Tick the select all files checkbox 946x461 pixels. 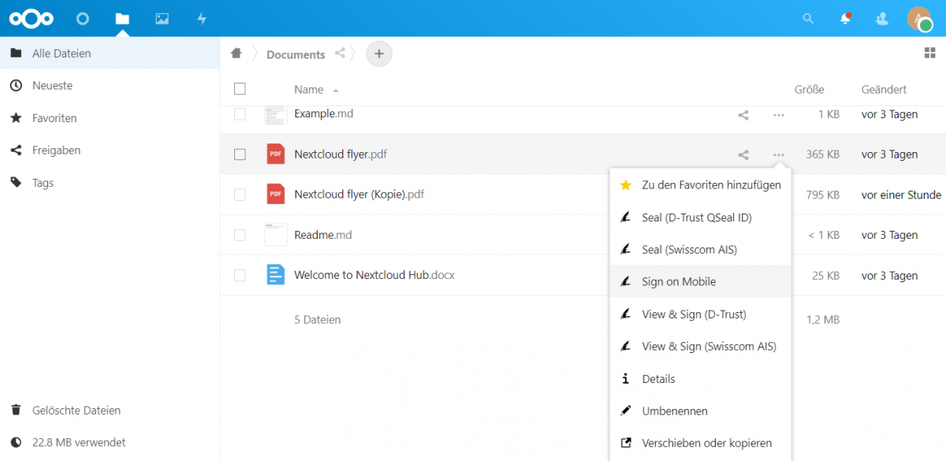click(240, 89)
